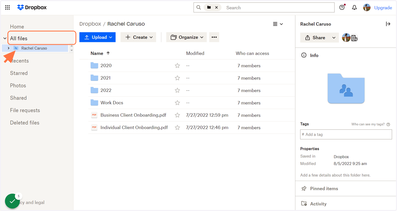397x211 pixels.
Task: Click the green checklist badge
Action: 12,201
